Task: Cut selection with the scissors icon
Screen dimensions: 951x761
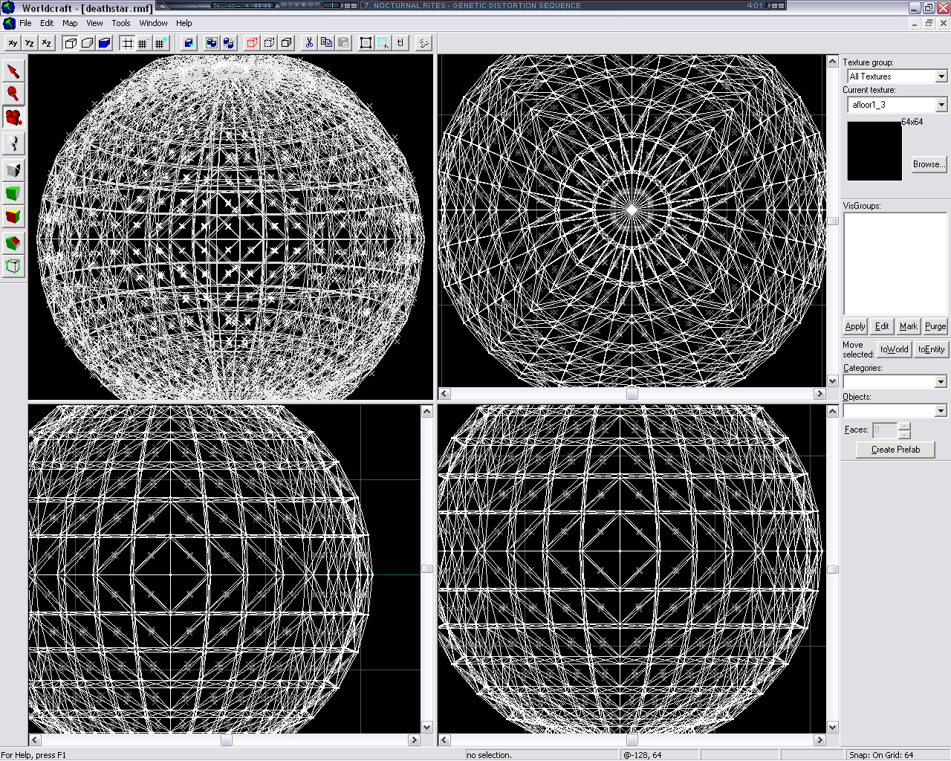Action: 309,43
